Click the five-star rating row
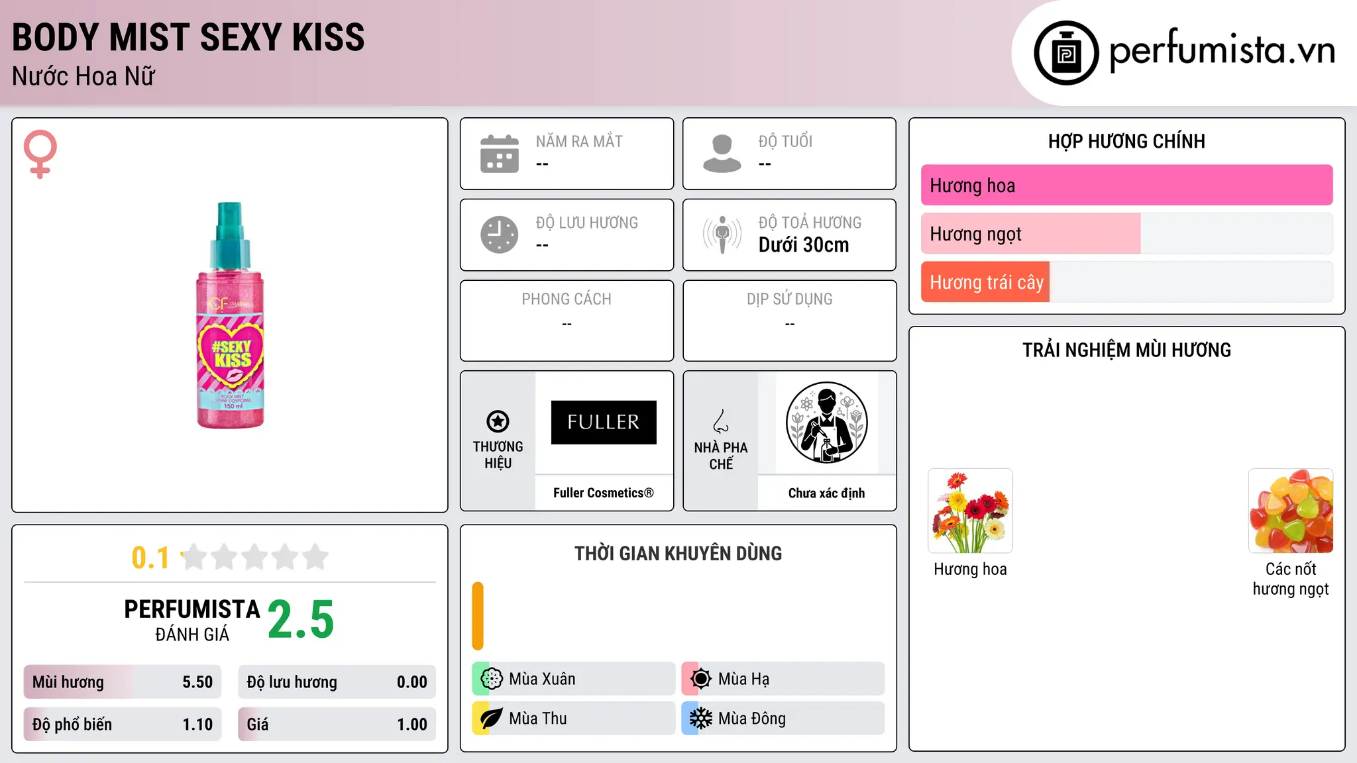This screenshot has width=1357, height=763. point(255,557)
